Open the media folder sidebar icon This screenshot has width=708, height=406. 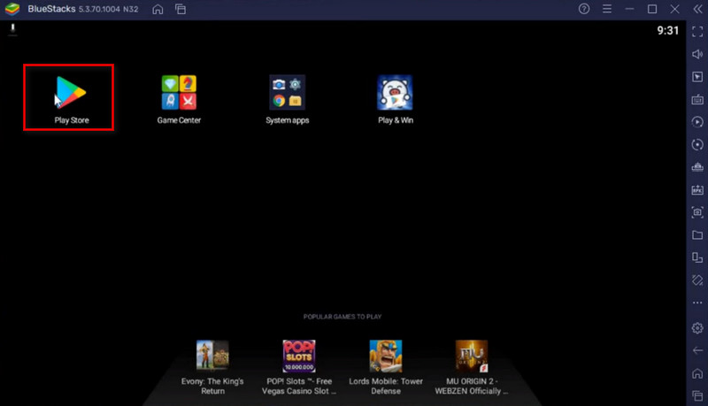tap(697, 234)
